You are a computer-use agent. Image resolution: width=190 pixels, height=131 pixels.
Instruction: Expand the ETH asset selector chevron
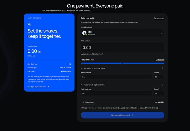click(x=161, y=33)
